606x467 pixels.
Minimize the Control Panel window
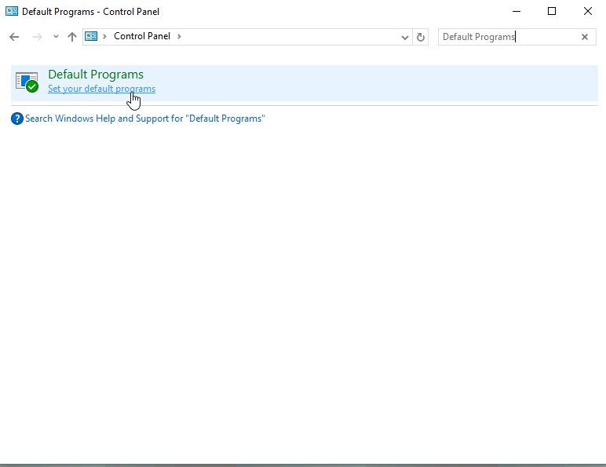[x=517, y=11]
